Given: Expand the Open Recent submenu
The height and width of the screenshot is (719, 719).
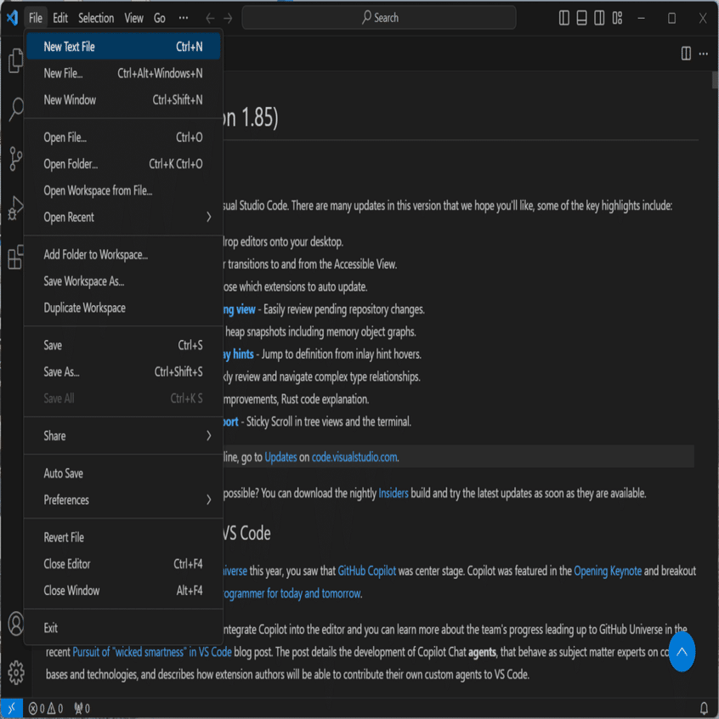Looking at the screenshot, I should coord(123,217).
